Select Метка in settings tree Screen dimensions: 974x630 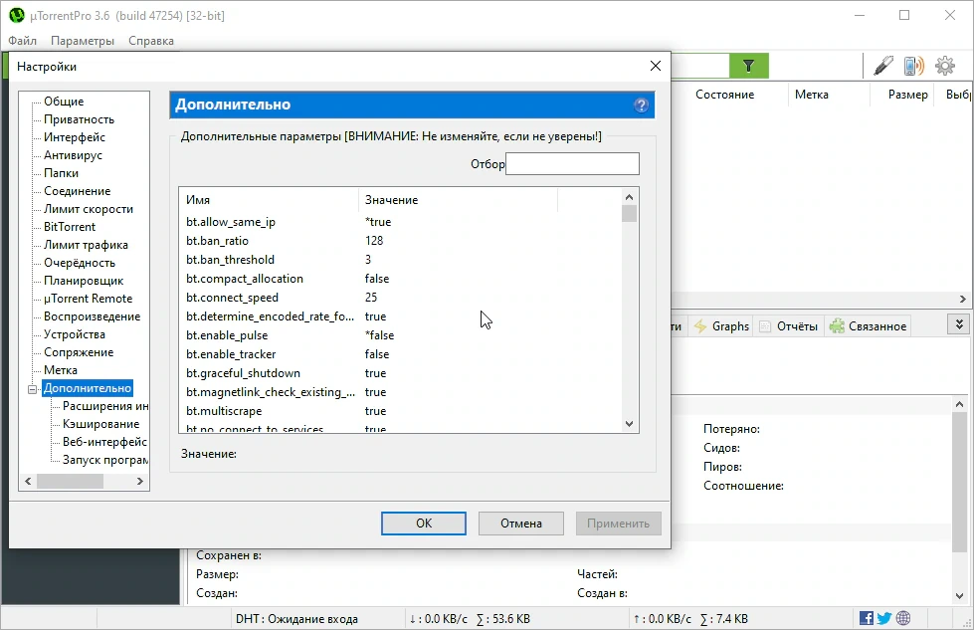click(x=61, y=371)
